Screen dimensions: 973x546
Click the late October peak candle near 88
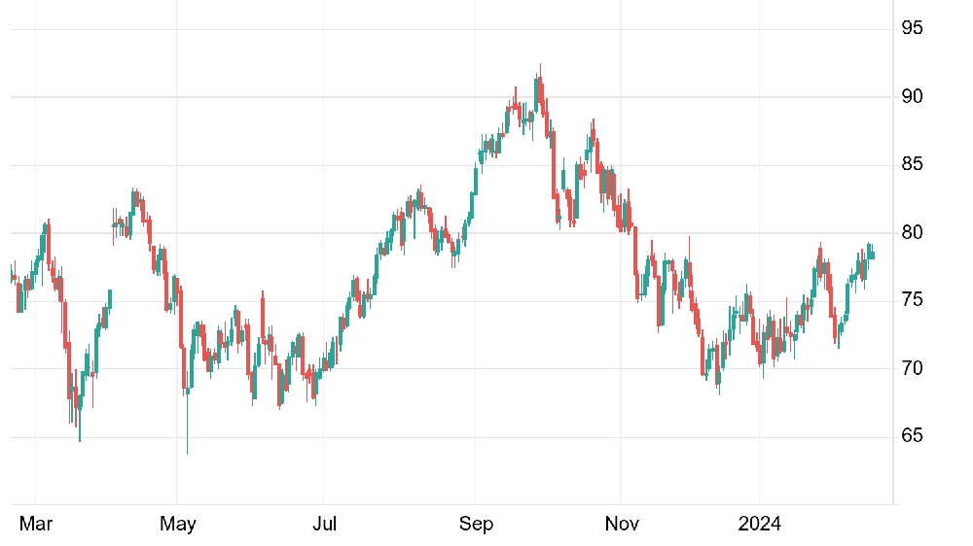coord(594,133)
